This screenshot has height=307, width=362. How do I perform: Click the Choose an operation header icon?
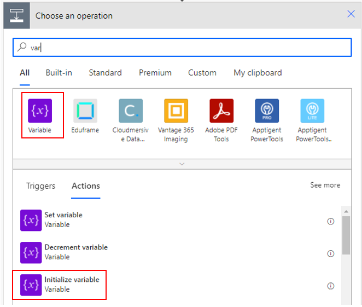point(16,15)
